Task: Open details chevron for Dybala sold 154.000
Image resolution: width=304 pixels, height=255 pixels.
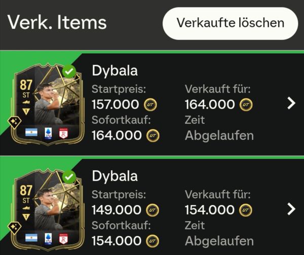Action: [x=291, y=209]
